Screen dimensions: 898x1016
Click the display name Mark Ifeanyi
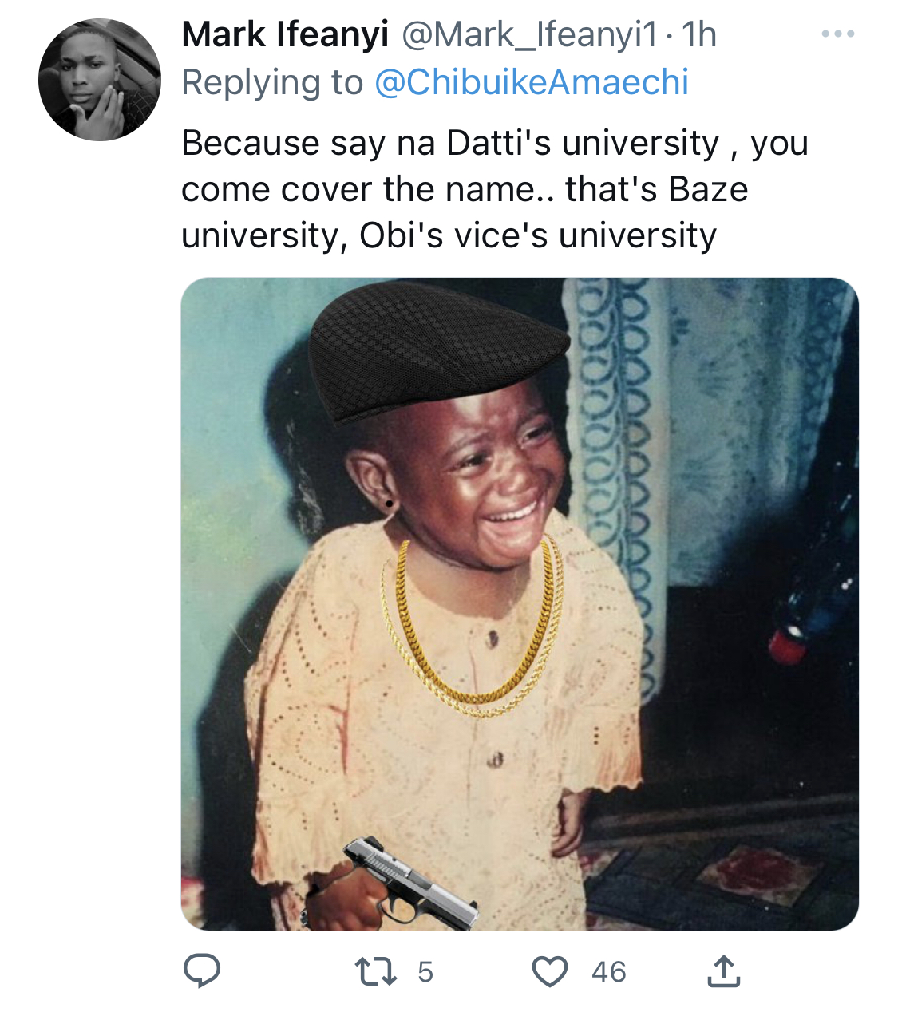tap(285, 35)
